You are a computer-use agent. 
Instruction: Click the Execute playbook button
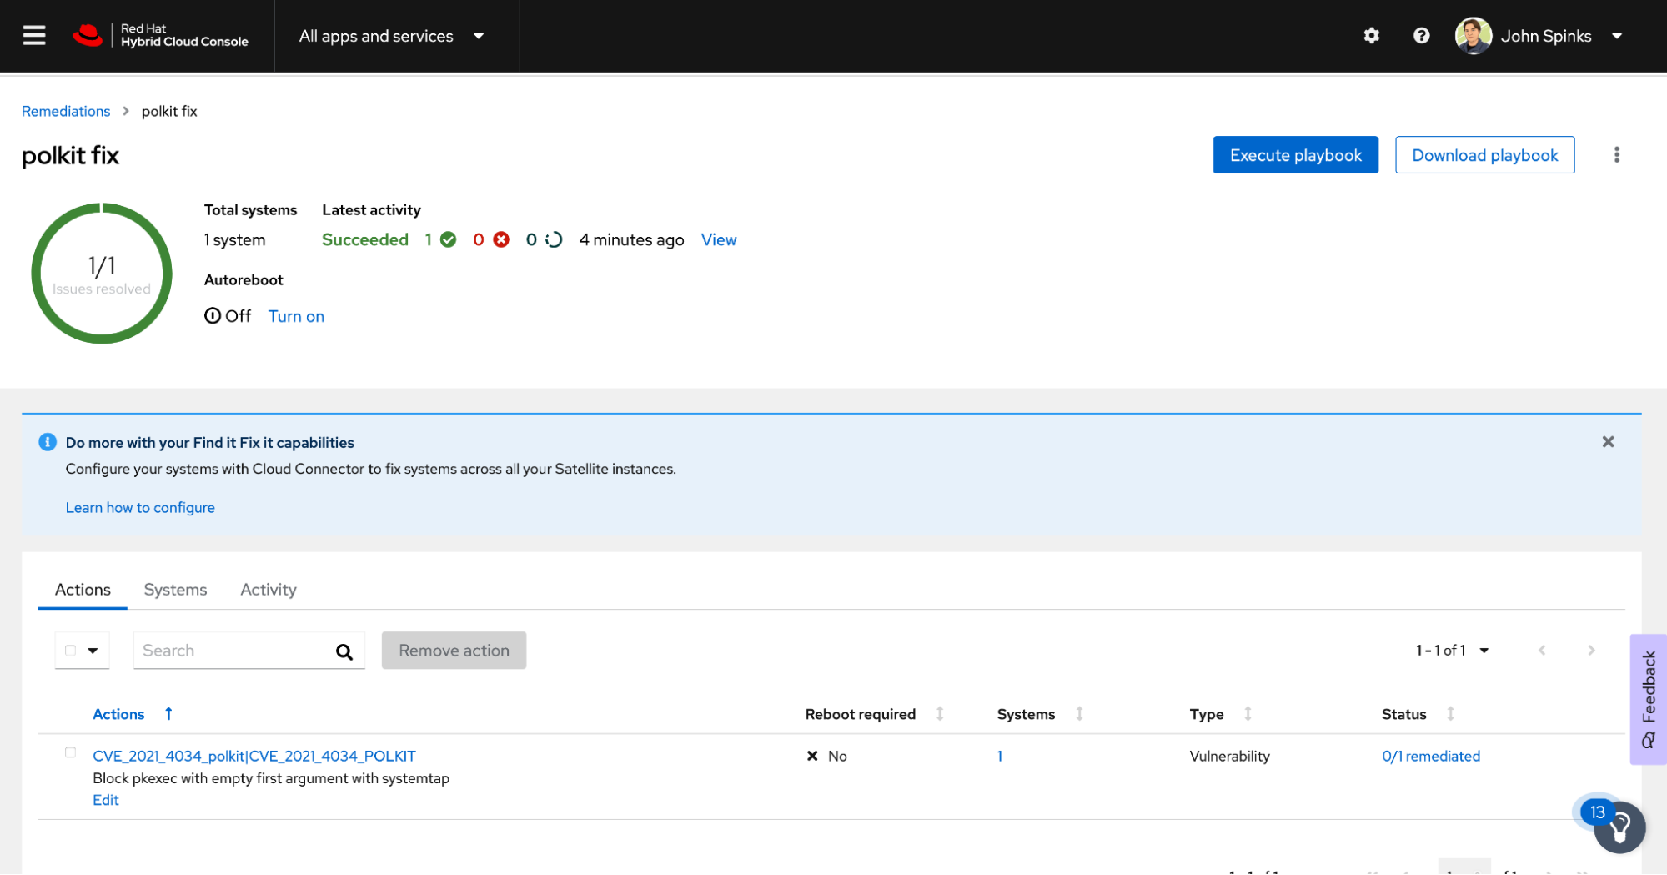1295,155
